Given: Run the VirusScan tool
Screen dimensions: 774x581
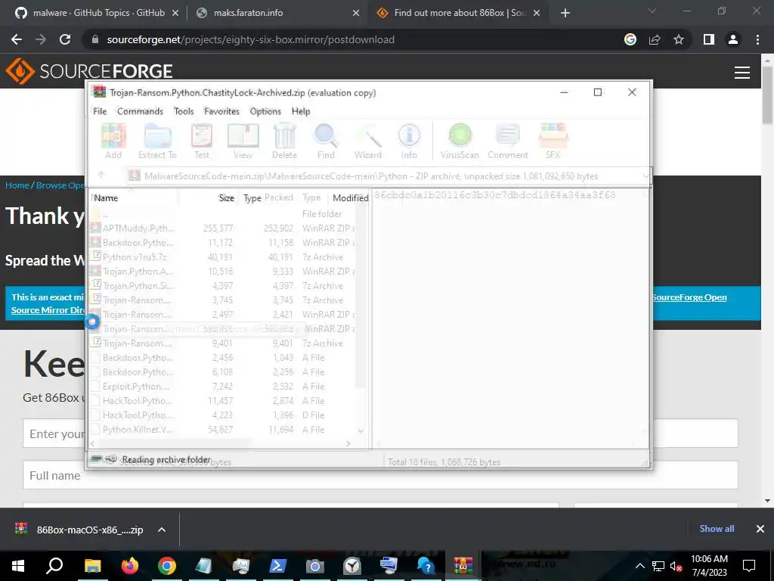Looking at the screenshot, I should (460, 141).
